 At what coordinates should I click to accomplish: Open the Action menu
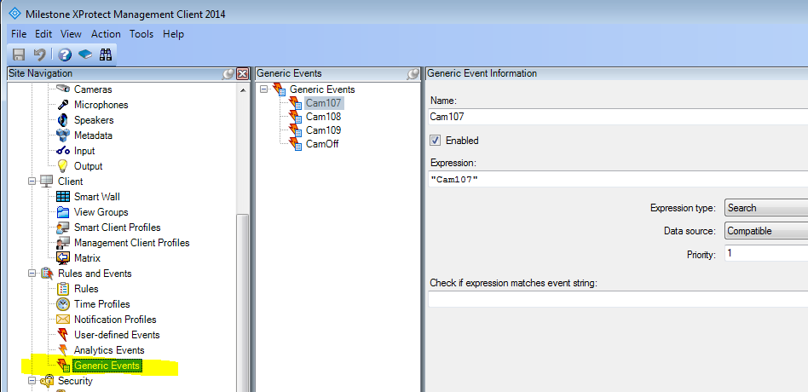pos(106,34)
